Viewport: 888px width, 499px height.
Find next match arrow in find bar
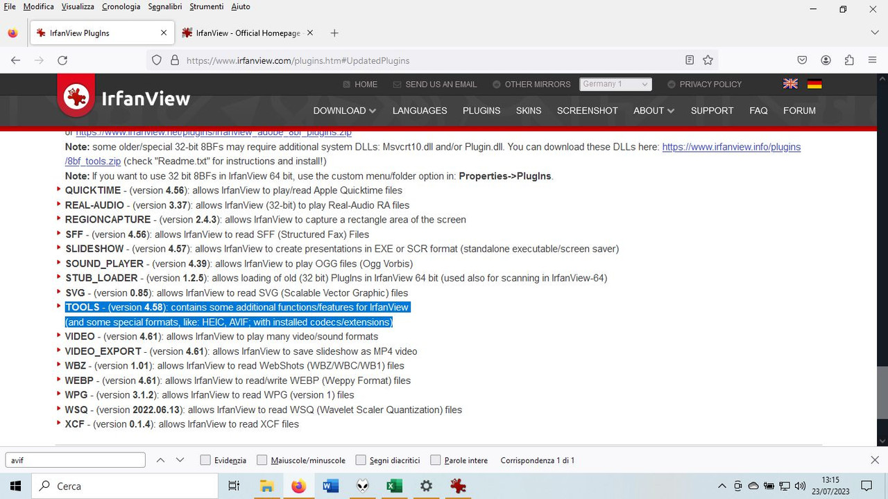180,460
